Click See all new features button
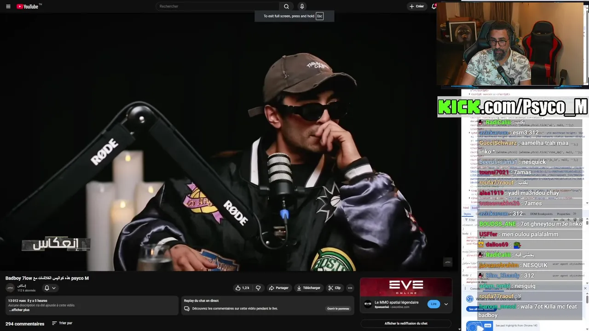The height and width of the screenshot is (331, 589). coord(481,309)
